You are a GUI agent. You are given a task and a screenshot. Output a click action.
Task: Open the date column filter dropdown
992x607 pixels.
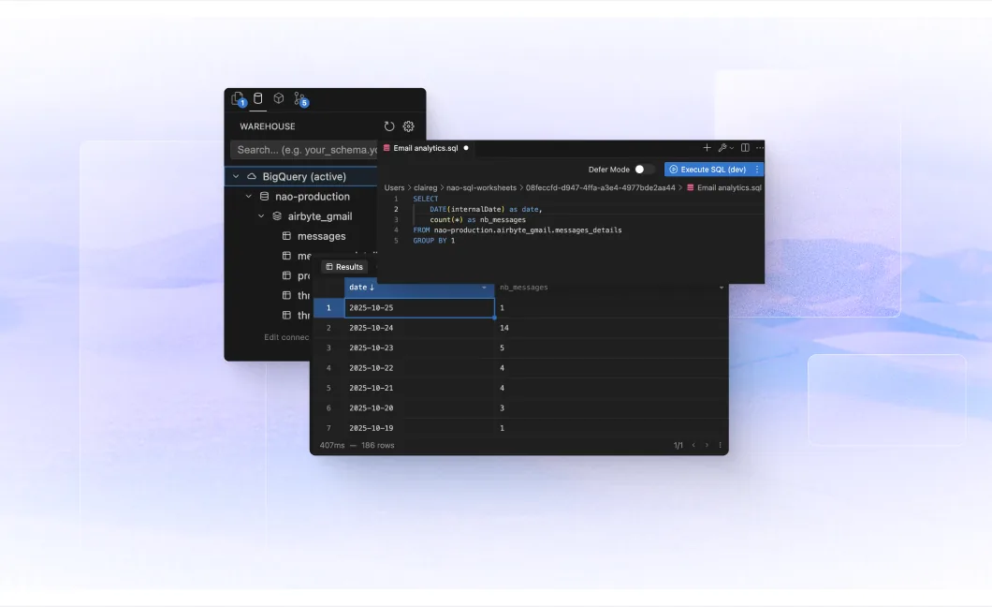[485, 288]
